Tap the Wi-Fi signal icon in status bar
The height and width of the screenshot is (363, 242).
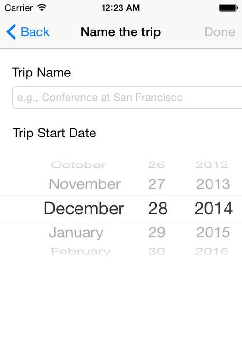pyautogui.click(x=42, y=8)
